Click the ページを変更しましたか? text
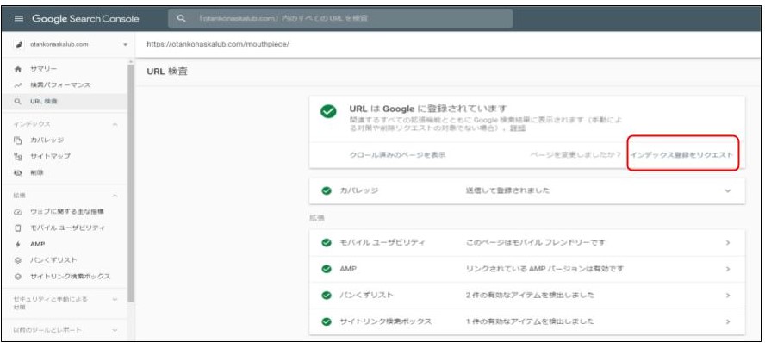 click(x=575, y=154)
